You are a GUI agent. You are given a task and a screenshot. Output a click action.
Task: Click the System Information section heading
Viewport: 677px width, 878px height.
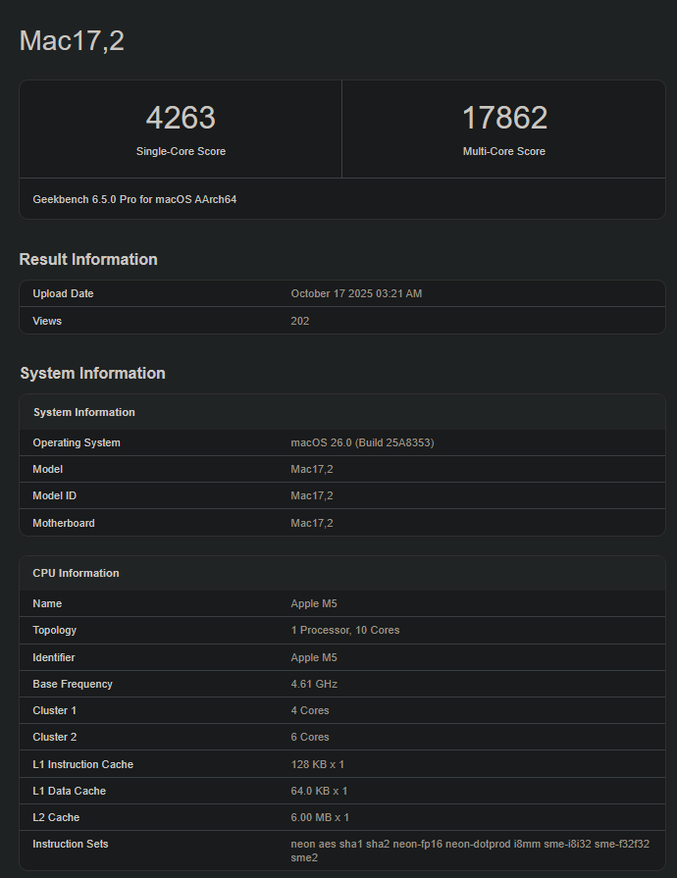click(x=92, y=374)
